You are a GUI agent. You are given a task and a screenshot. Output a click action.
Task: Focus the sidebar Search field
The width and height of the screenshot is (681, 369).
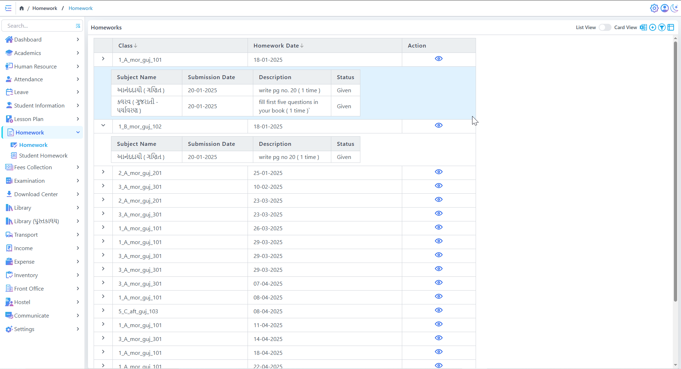tap(39, 26)
